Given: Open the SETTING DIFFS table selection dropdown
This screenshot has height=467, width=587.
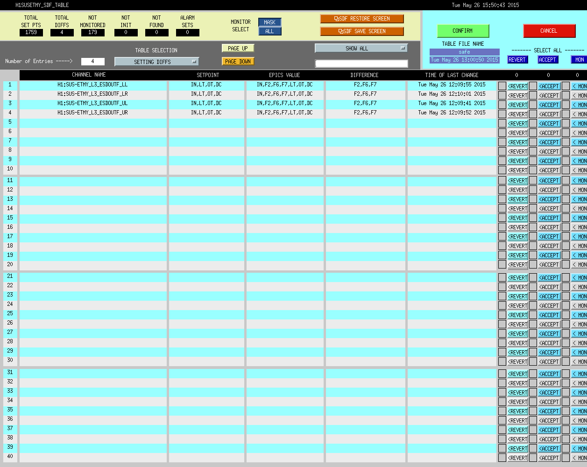Looking at the screenshot, I should pos(157,62).
